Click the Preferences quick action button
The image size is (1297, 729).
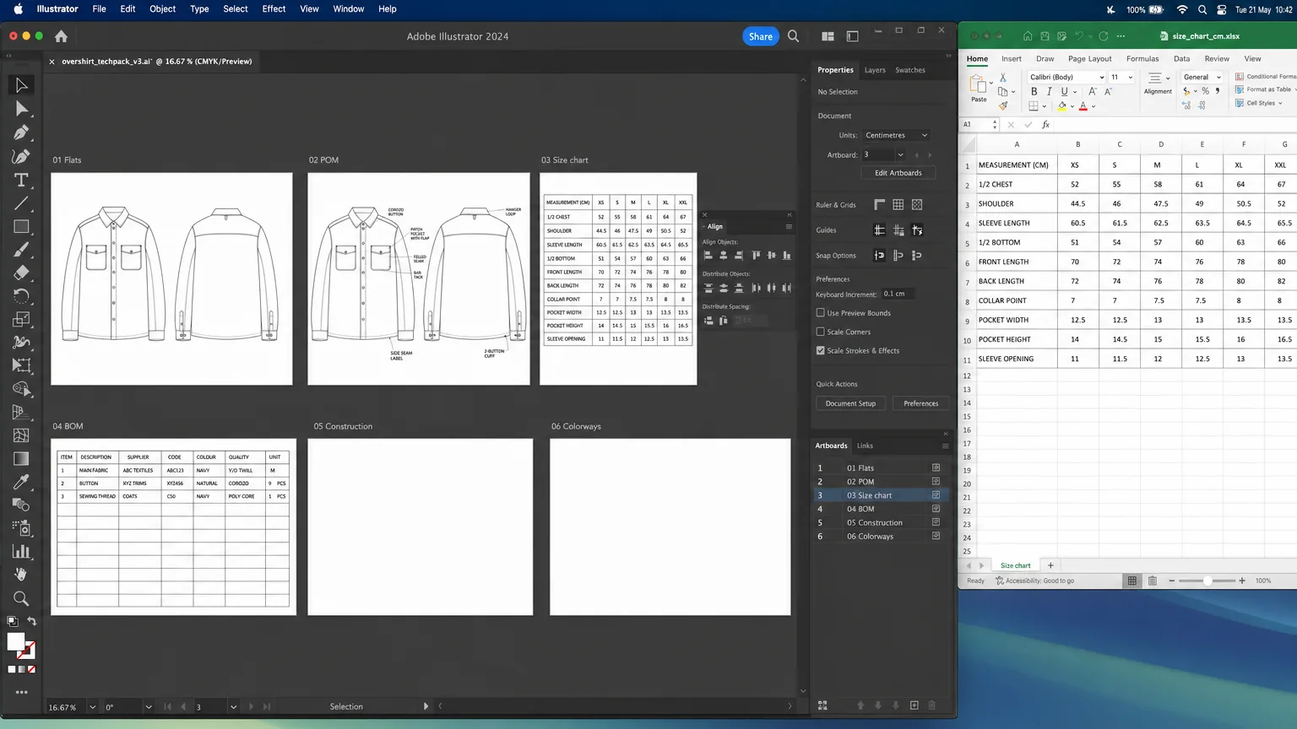point(920,403)
